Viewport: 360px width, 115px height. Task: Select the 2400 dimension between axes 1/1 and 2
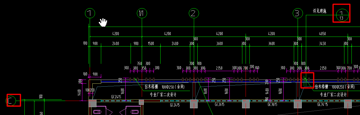tap(175, 44)
